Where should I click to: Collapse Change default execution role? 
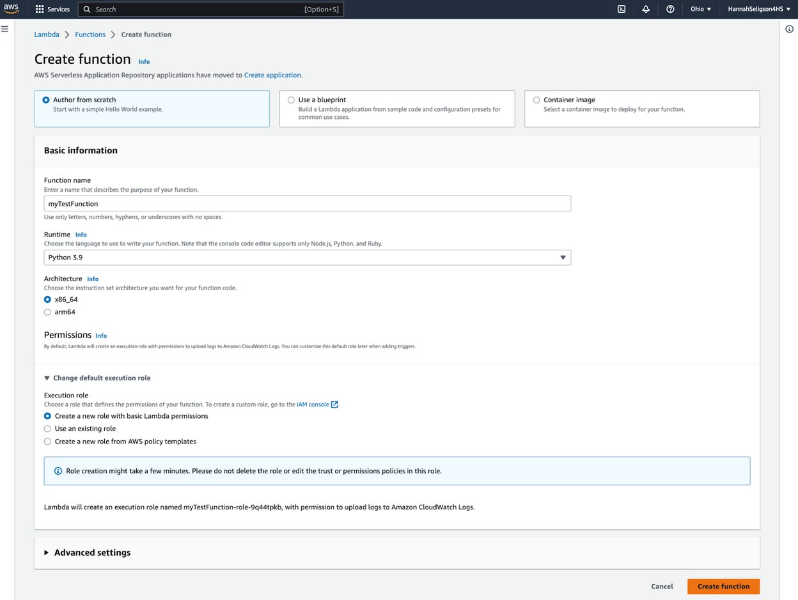pos(97,378)
